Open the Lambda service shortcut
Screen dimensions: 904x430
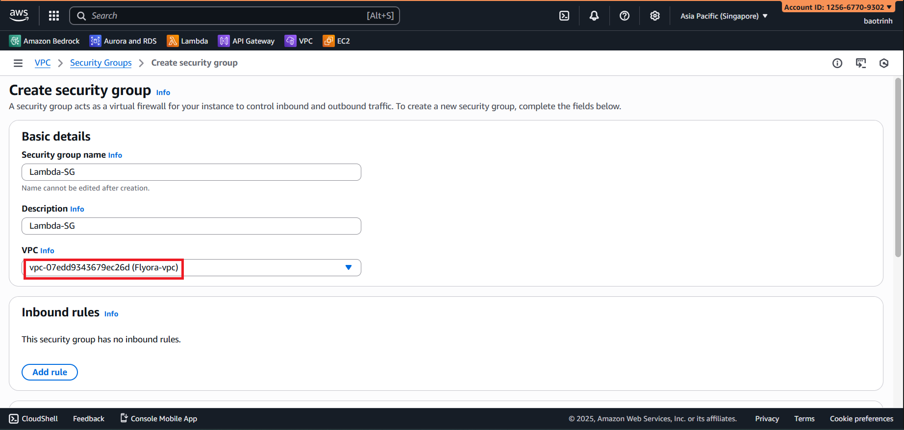click(188, 41)
